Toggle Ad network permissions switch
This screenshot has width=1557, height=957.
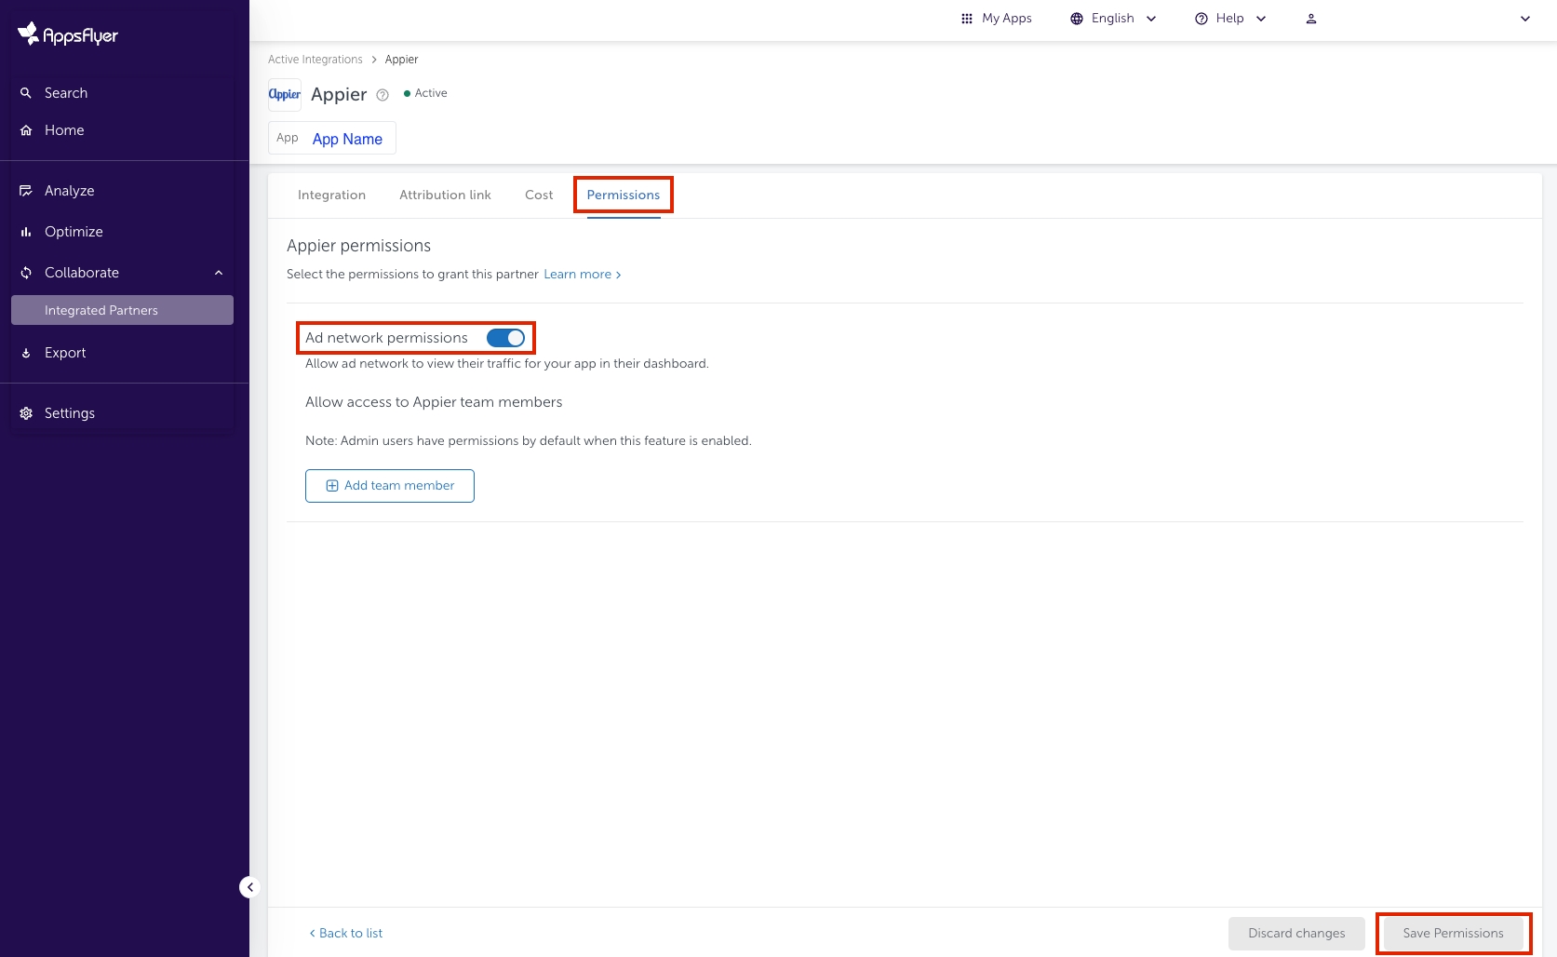pyautogui.click(x=505, y=338)
